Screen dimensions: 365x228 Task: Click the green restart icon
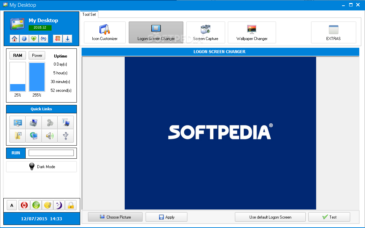pyautogui.click(x=36, y=205)
